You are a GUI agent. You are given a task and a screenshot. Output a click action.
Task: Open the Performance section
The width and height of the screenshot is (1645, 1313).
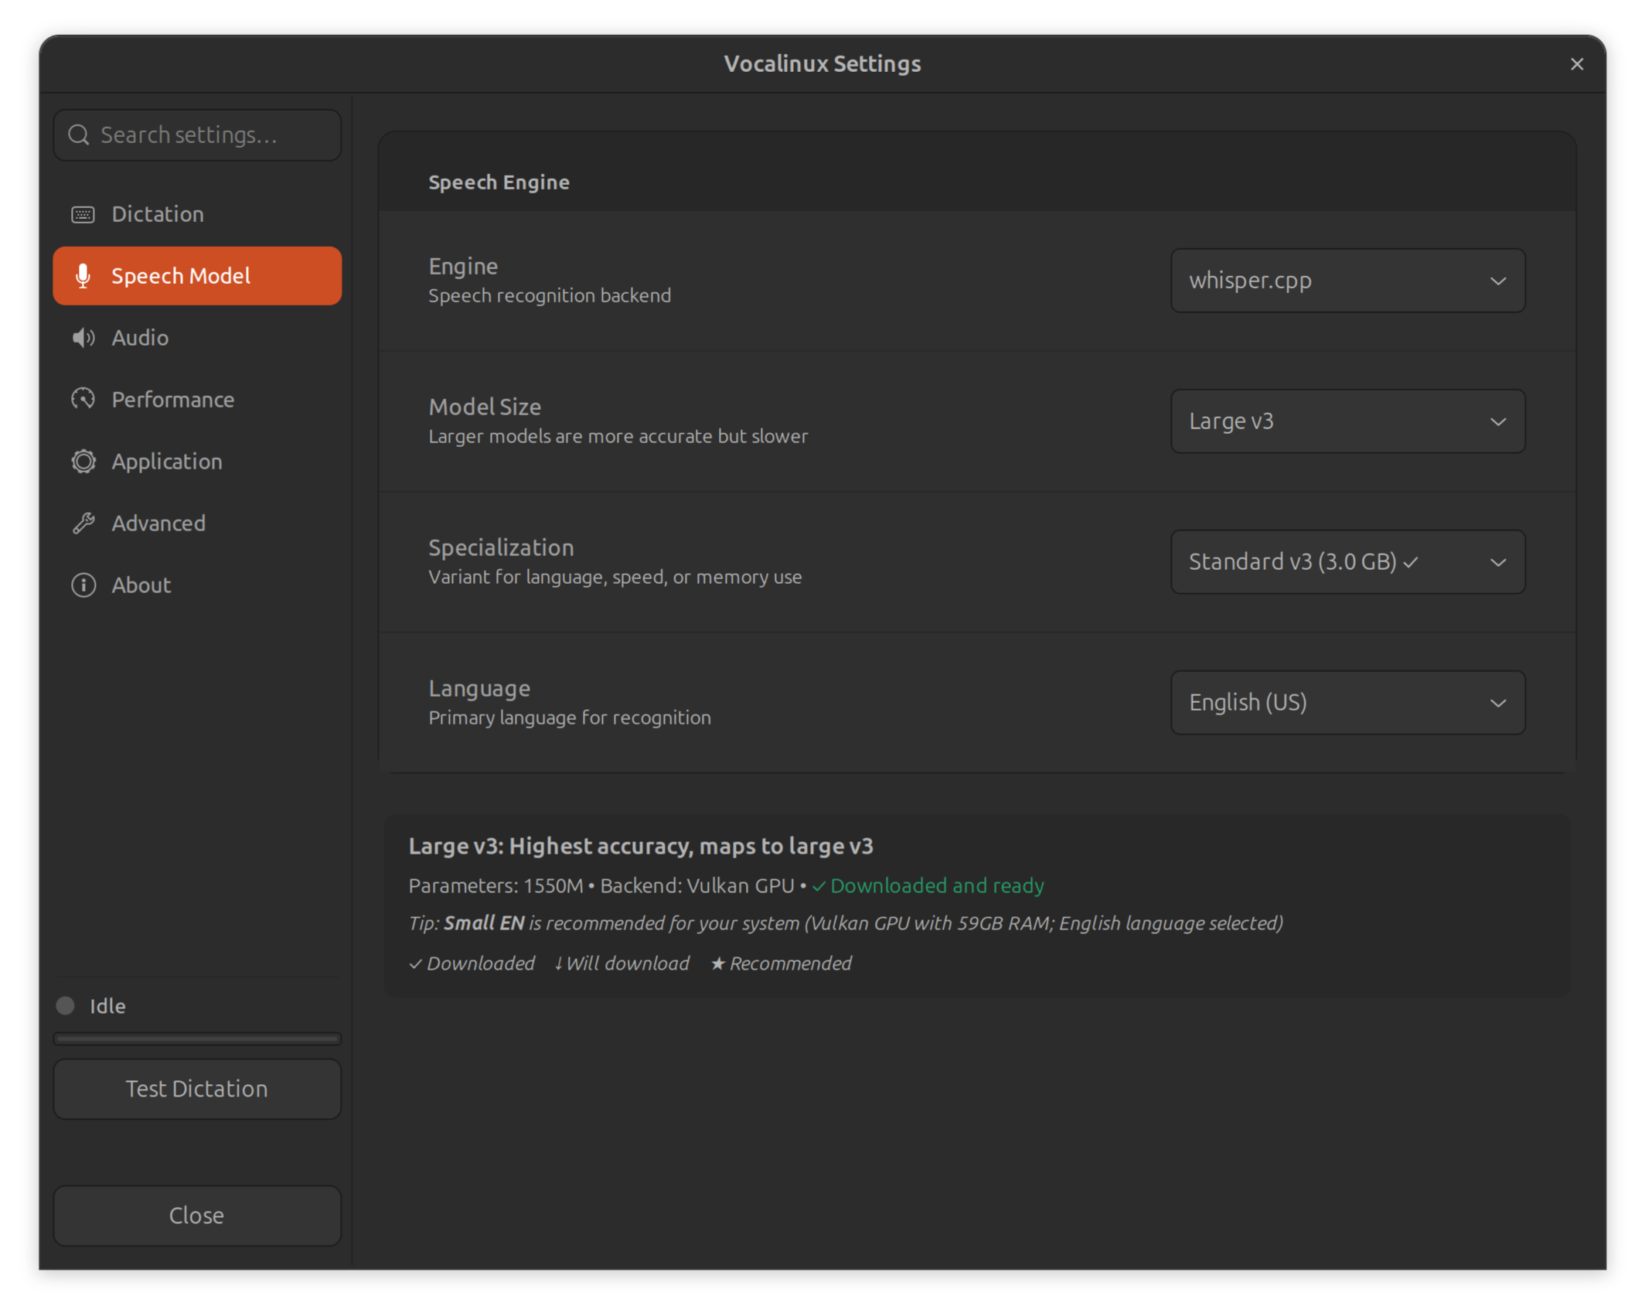[197, 400]
